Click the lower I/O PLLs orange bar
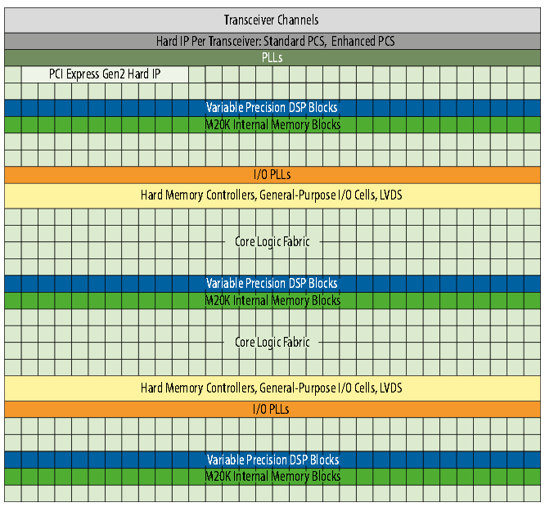The image size is (545, 507). pyautogui.click(x=272, y=409)
